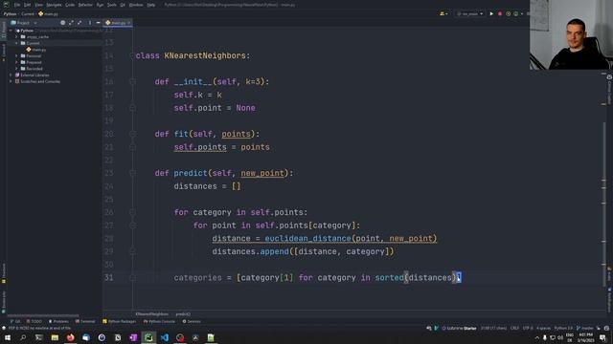Click the master git branch widget
The image size is (613, 344).
[585, 329]
